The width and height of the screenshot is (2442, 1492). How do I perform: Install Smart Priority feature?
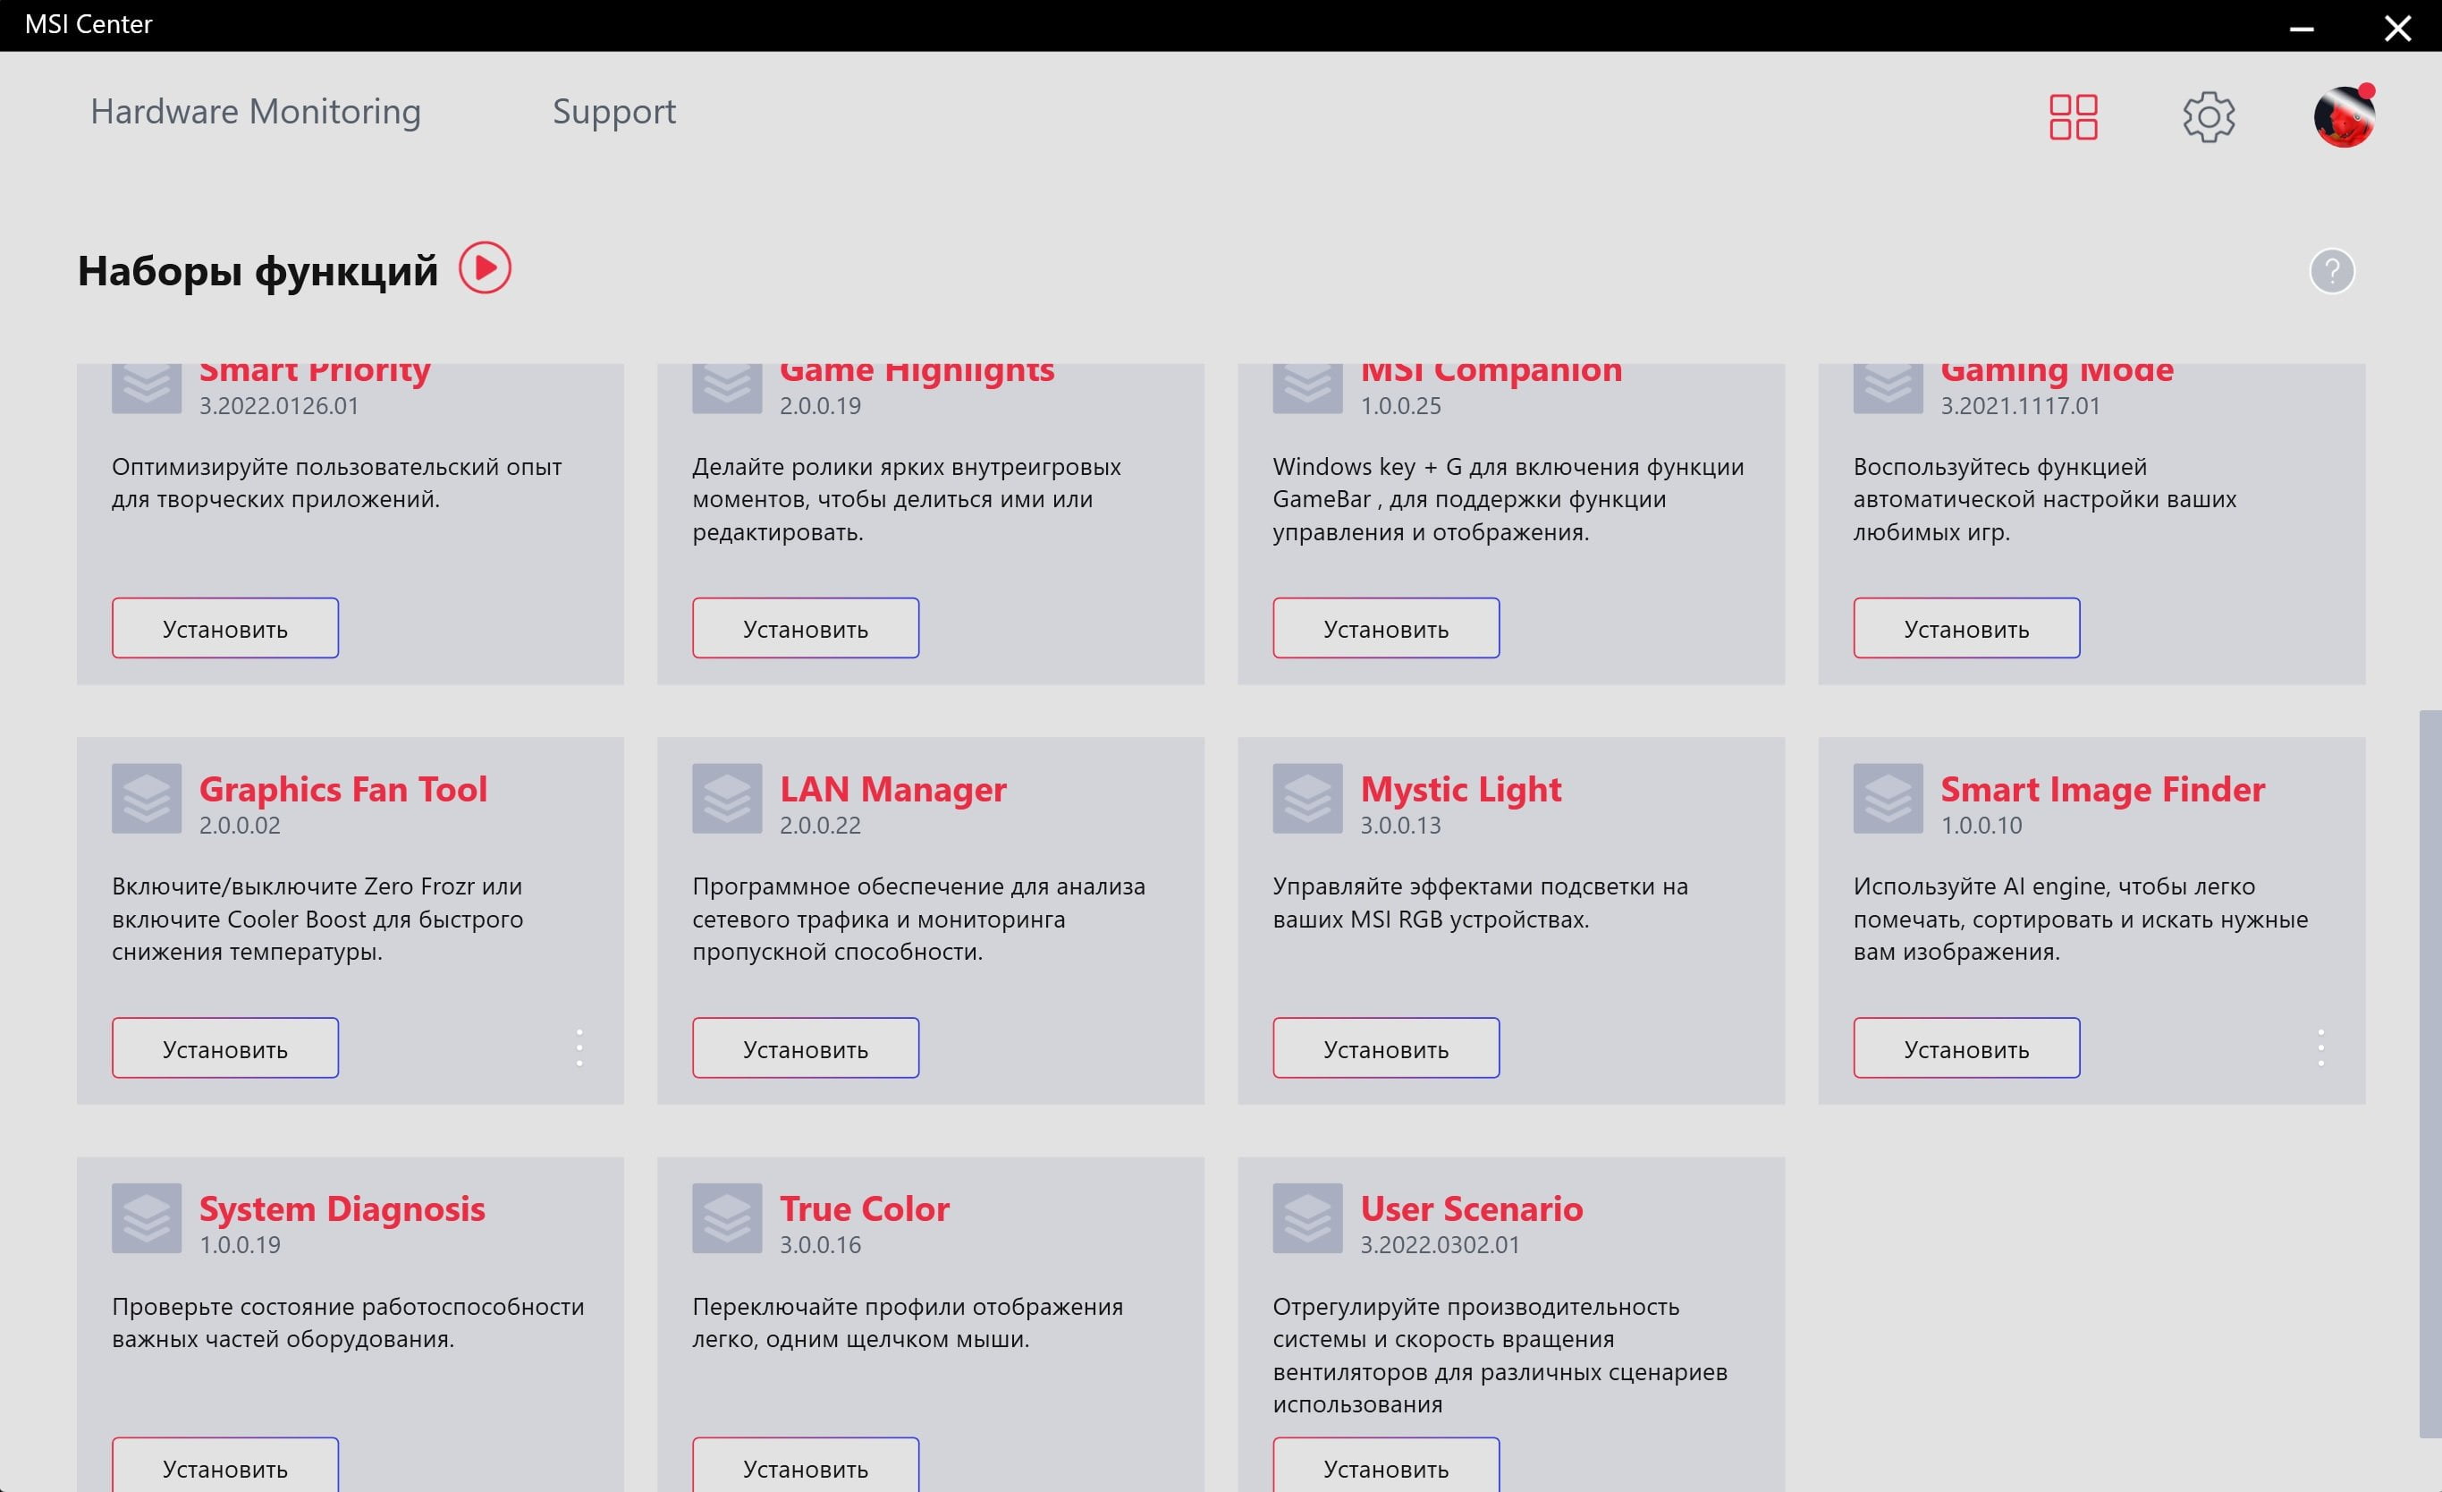pos(225,629)
